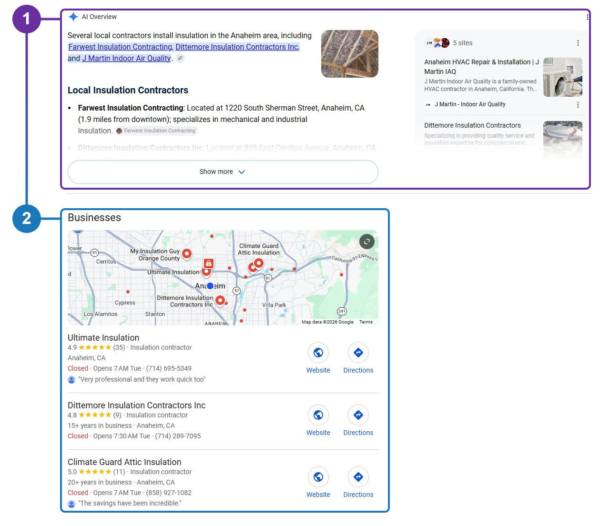600x526 pixels.
Task: Expand the businesses map to full screen
Action: click(x=367, y=242)
